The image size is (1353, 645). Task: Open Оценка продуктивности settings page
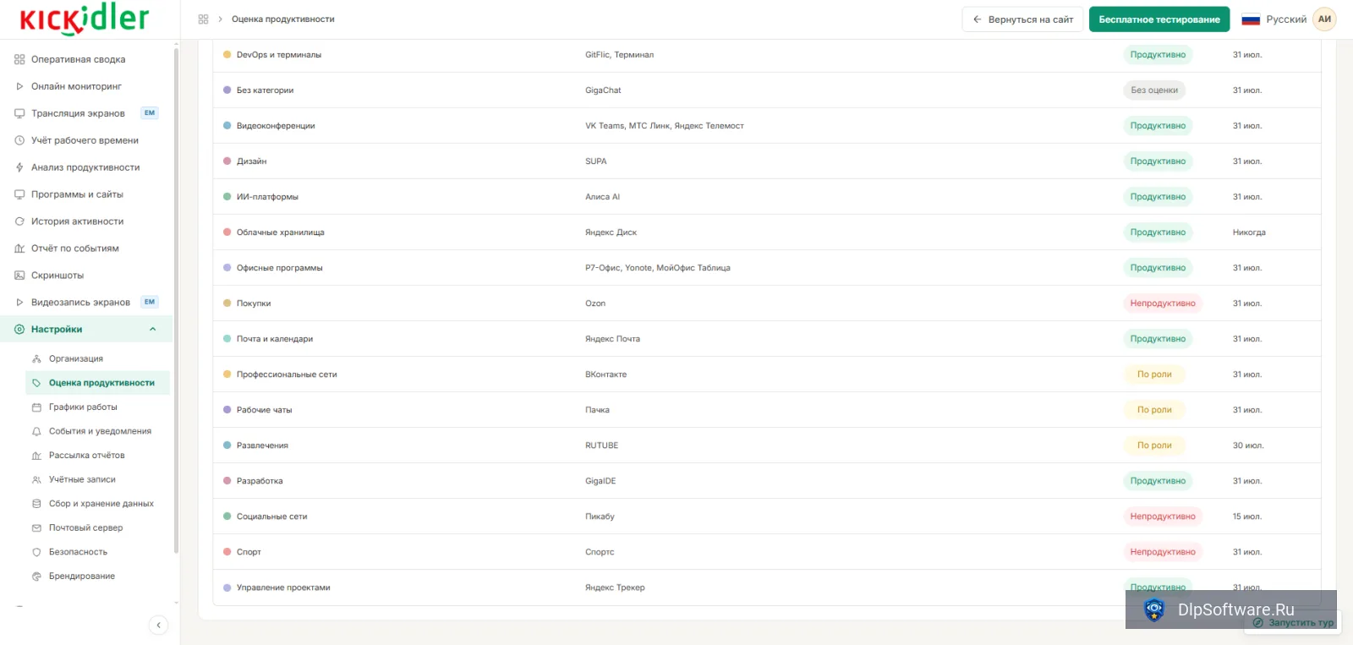(x=97, y=383)
